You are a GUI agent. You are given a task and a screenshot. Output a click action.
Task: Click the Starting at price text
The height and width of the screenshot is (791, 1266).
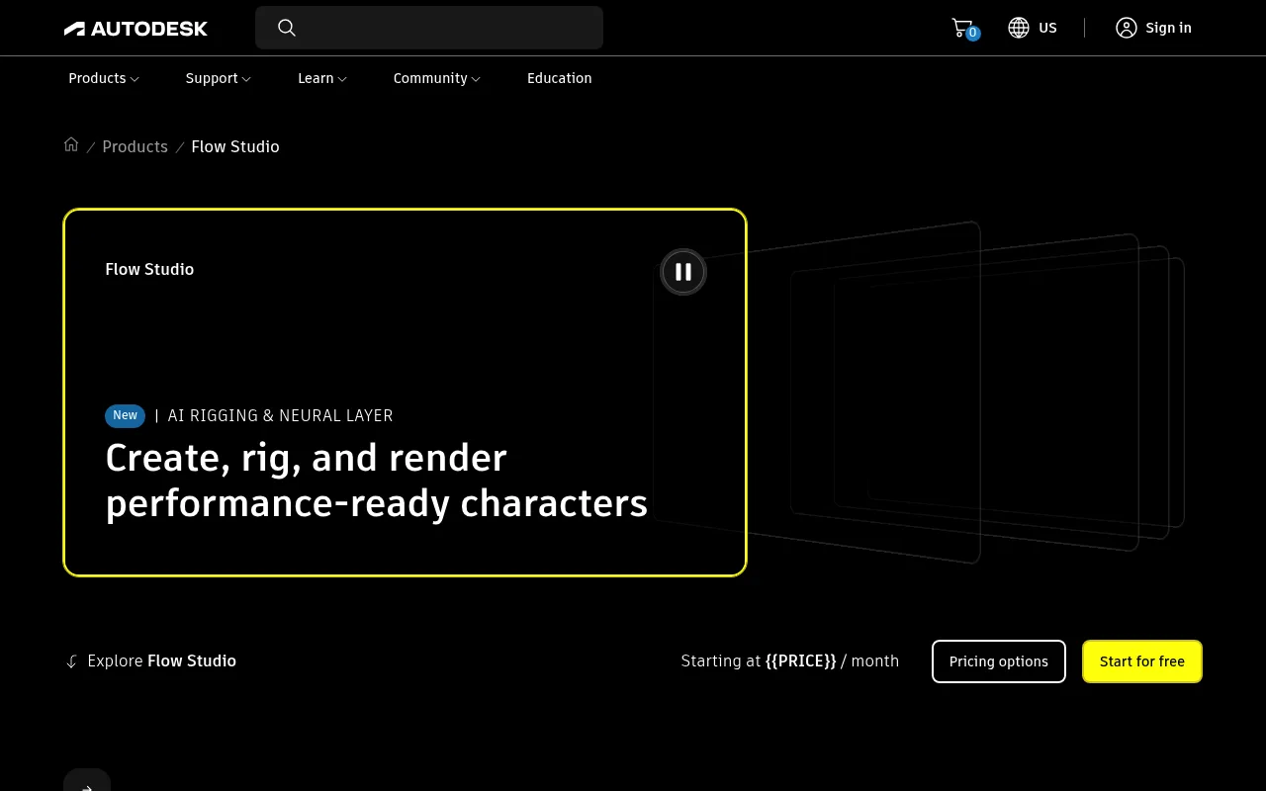tap(790, 660)
